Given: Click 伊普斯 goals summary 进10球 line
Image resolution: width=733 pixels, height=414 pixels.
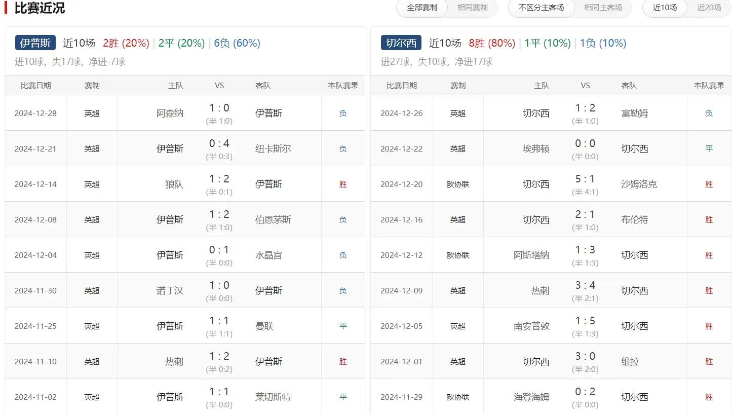Looking at the screenshot, I should pyautogui.click(x=70, y=62).
